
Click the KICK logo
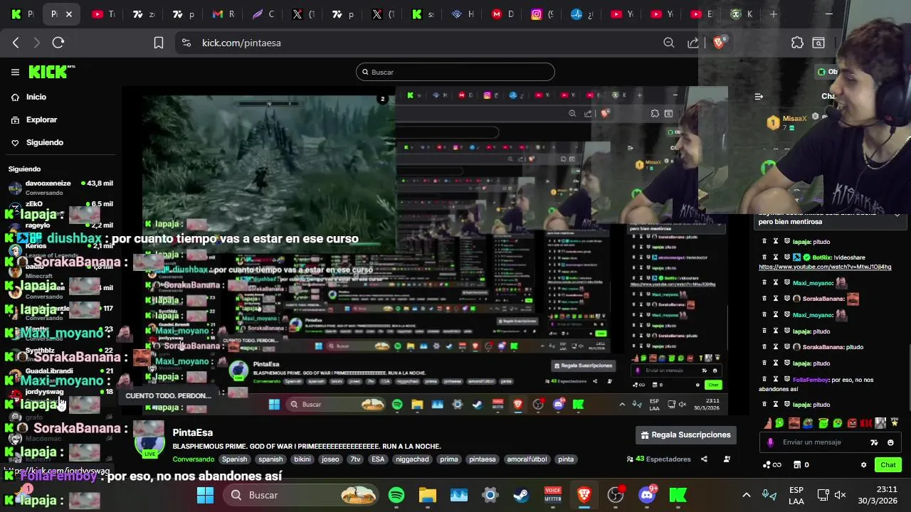51,72
